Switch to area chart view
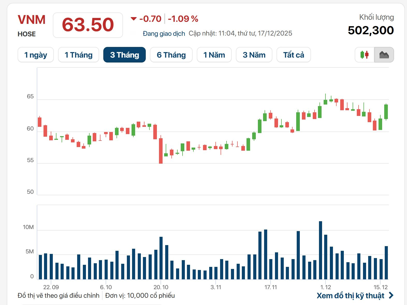Screen dimensions: 407x305 (384, 55)
